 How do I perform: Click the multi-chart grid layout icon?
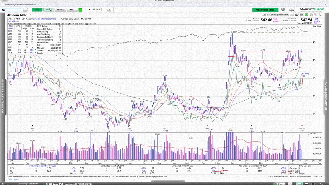[302, 15]
